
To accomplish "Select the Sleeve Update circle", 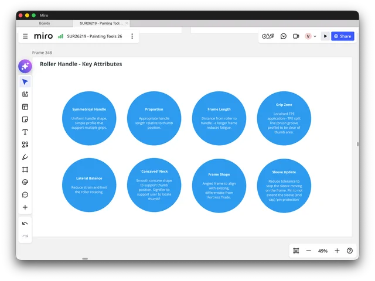I will coord(284,186).
